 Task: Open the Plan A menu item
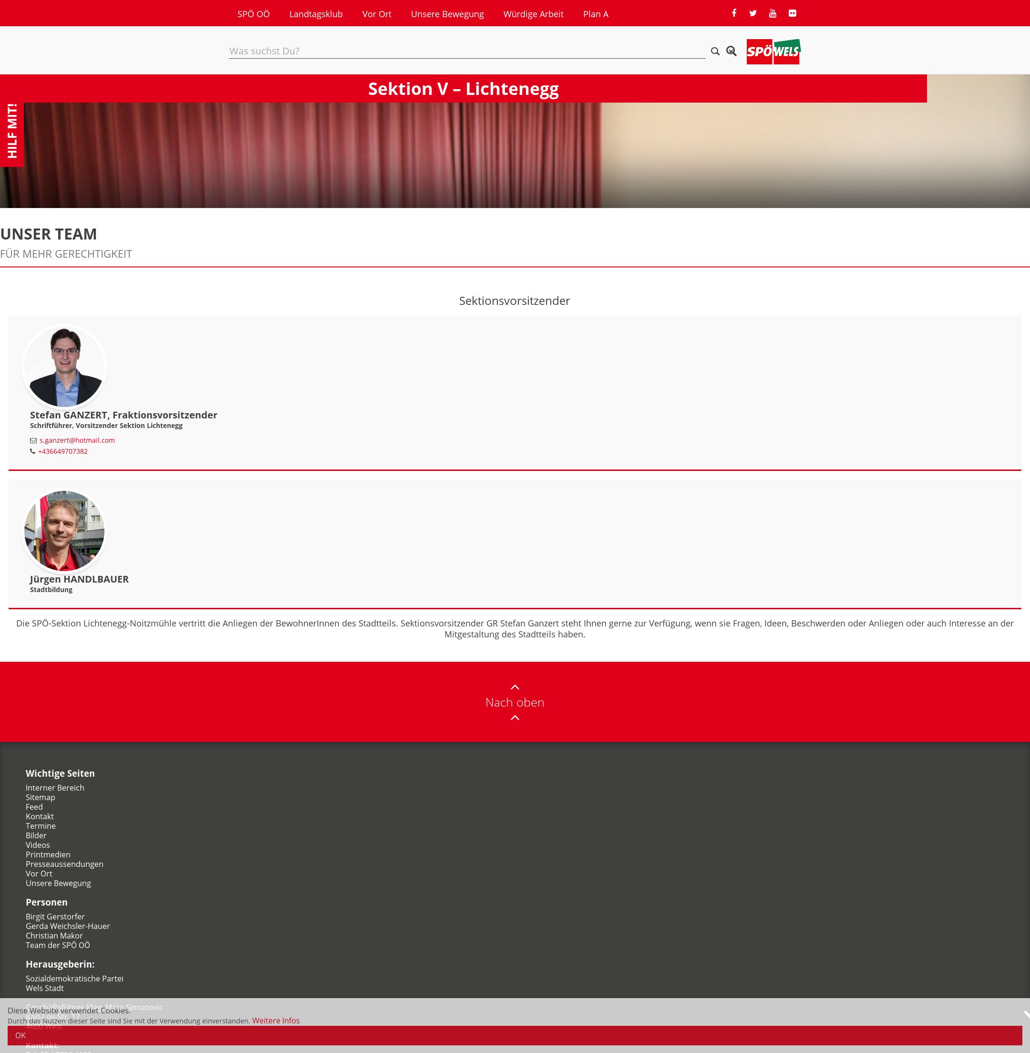[x=596, y=14]
